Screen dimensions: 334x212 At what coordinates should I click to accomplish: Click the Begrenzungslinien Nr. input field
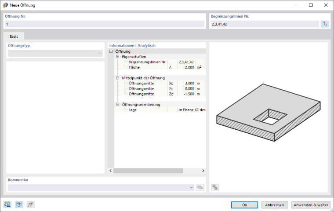tap(265, 24)
